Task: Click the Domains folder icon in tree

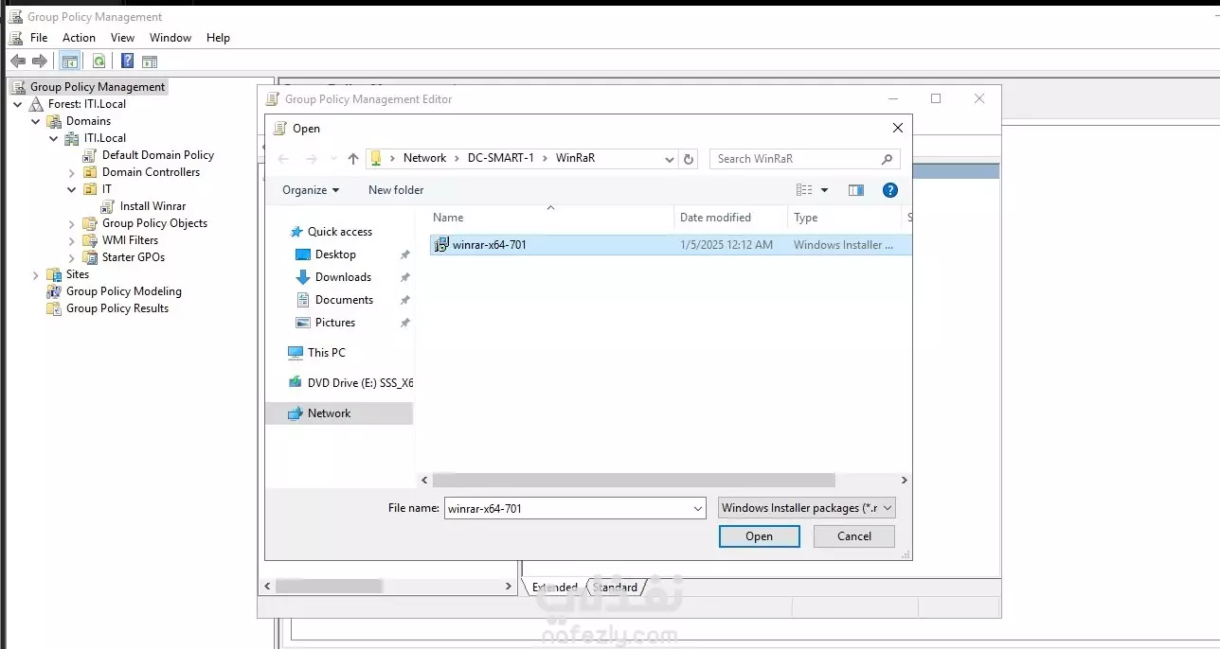Action: pos(54,121)
